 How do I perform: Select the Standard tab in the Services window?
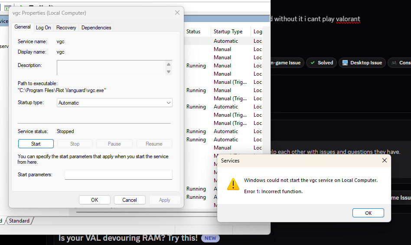[x=19, y=221]
